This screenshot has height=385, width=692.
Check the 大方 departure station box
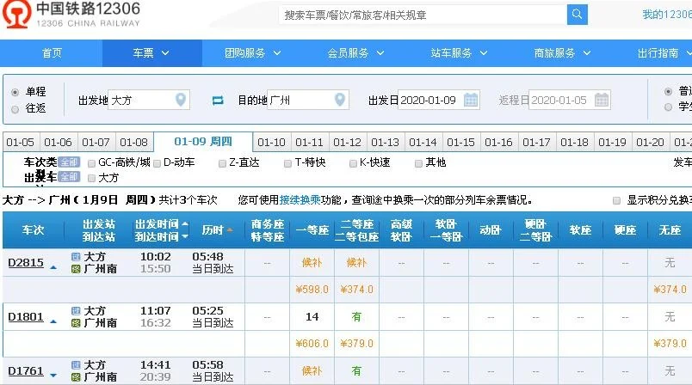coord(92,179)
